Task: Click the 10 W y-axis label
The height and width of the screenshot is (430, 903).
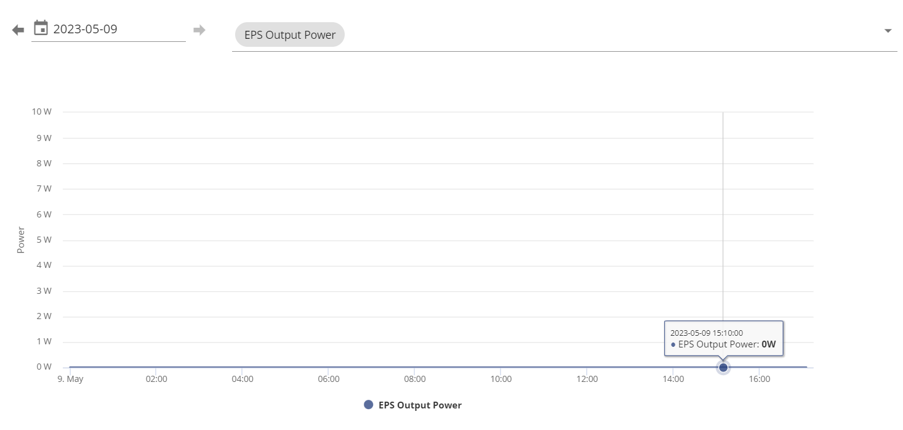Action: pyautogui.click(x=41, y=112)
